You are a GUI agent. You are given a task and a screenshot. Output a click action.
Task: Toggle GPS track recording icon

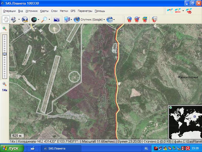pyautogui.click(x=178, y=11)
